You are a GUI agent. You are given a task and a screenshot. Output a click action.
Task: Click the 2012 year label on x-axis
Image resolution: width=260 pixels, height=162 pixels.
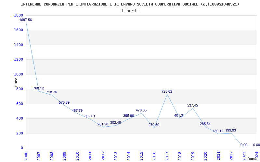point(103,156)
